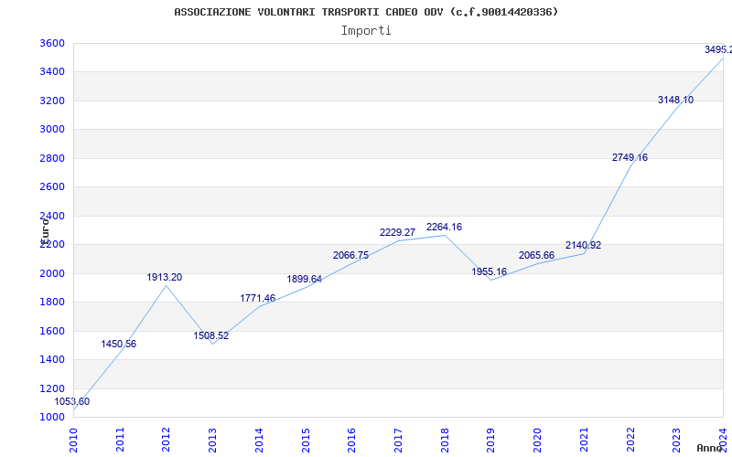Click the 3400 value on the Euro axis

[x=50, y=72]
